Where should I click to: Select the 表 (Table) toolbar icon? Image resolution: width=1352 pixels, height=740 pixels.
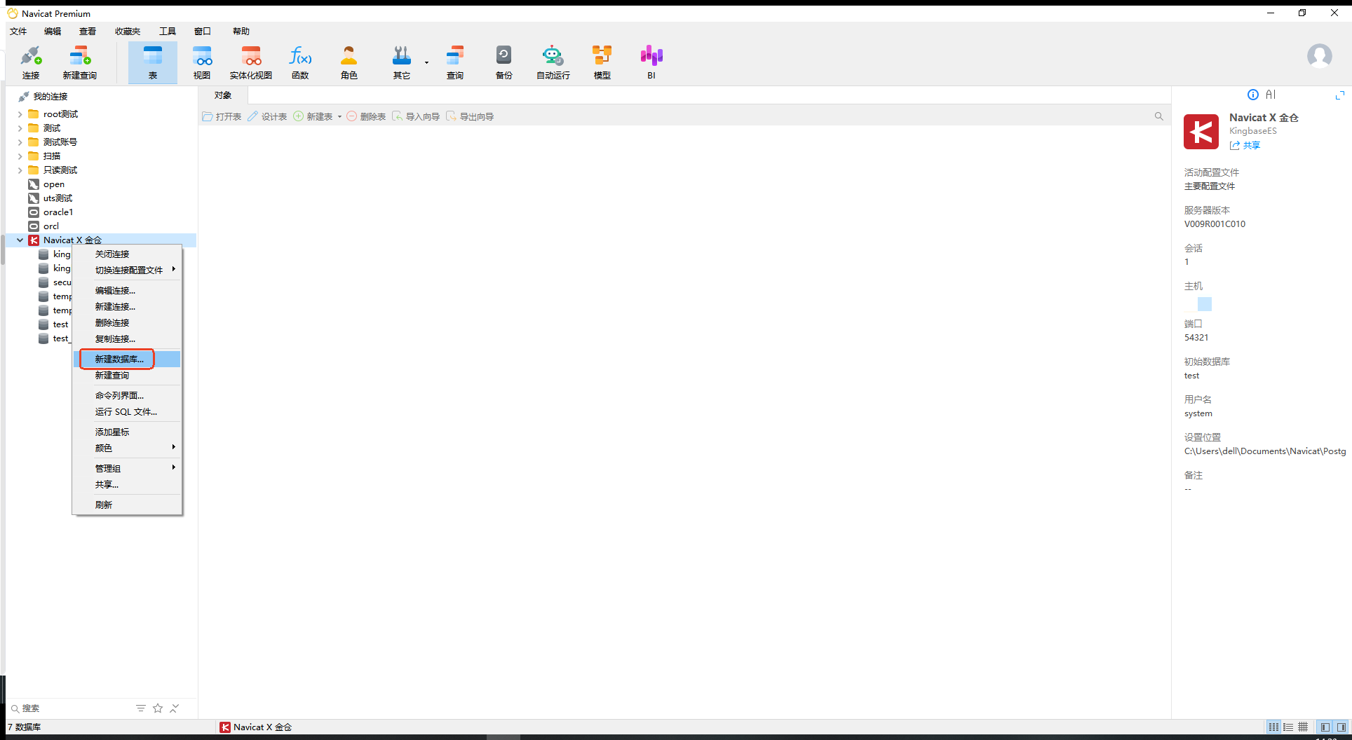click(x=153, y=63)
